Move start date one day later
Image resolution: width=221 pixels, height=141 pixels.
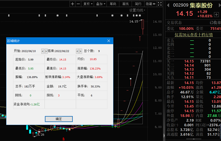tap(46, 51)
